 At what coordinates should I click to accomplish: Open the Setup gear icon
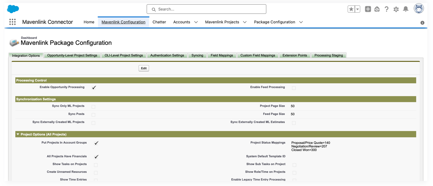point(396,9)
